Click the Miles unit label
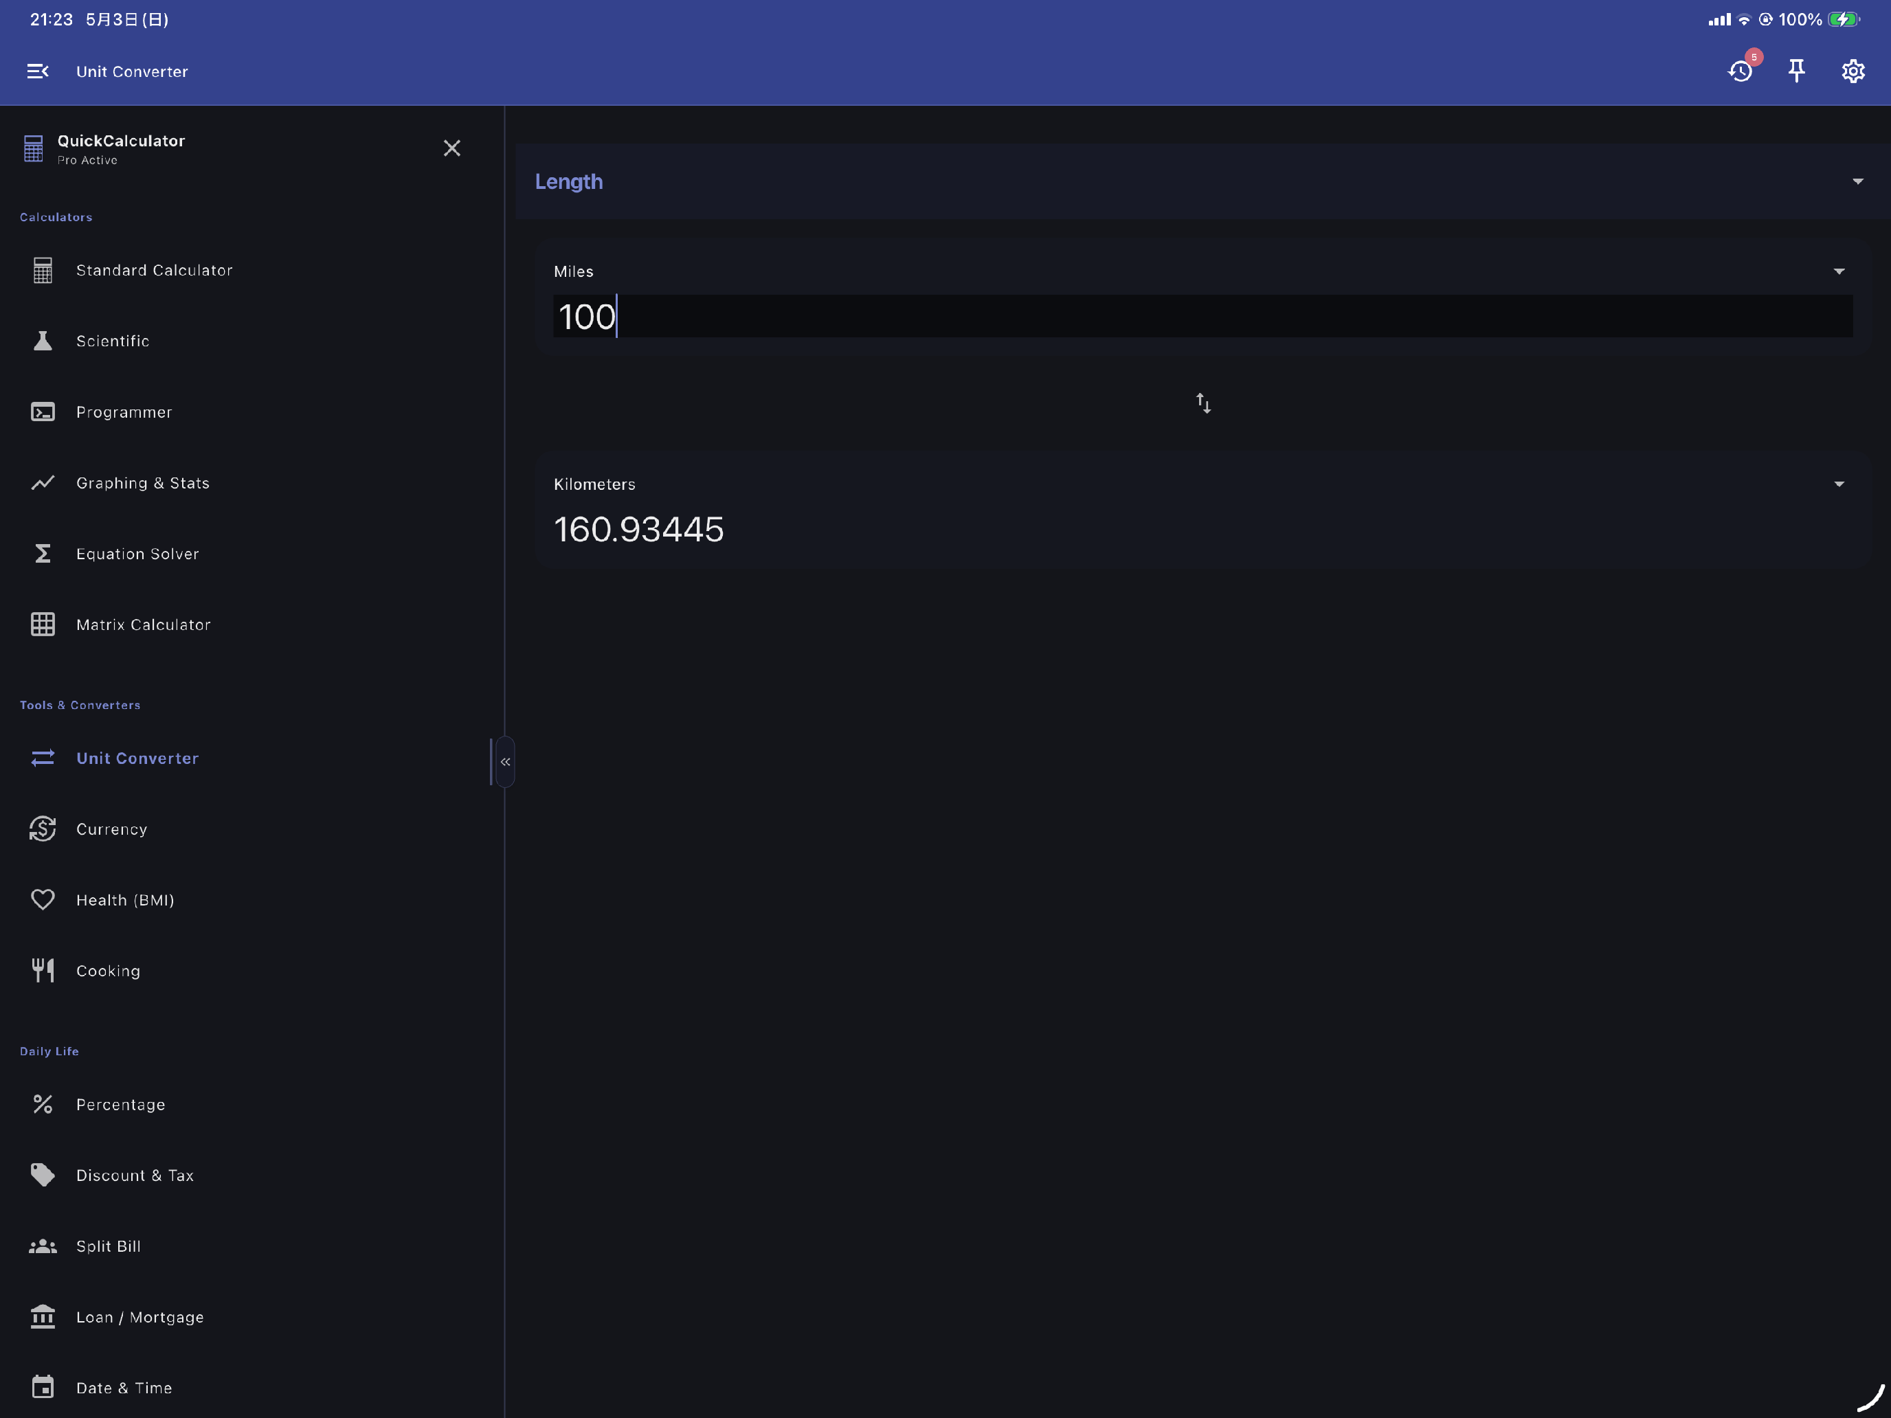The height and width of the screenshot is (1418, 1891). [573, 272]
